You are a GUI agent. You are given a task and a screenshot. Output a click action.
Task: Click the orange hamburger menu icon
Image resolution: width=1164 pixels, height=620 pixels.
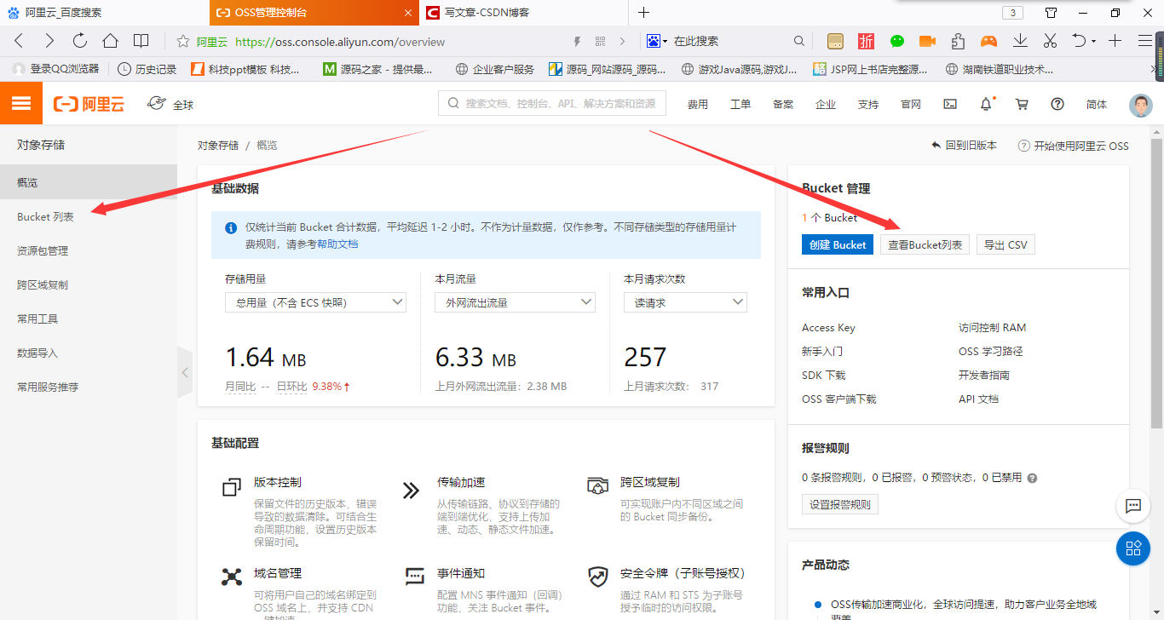click(x=21, y=102)
